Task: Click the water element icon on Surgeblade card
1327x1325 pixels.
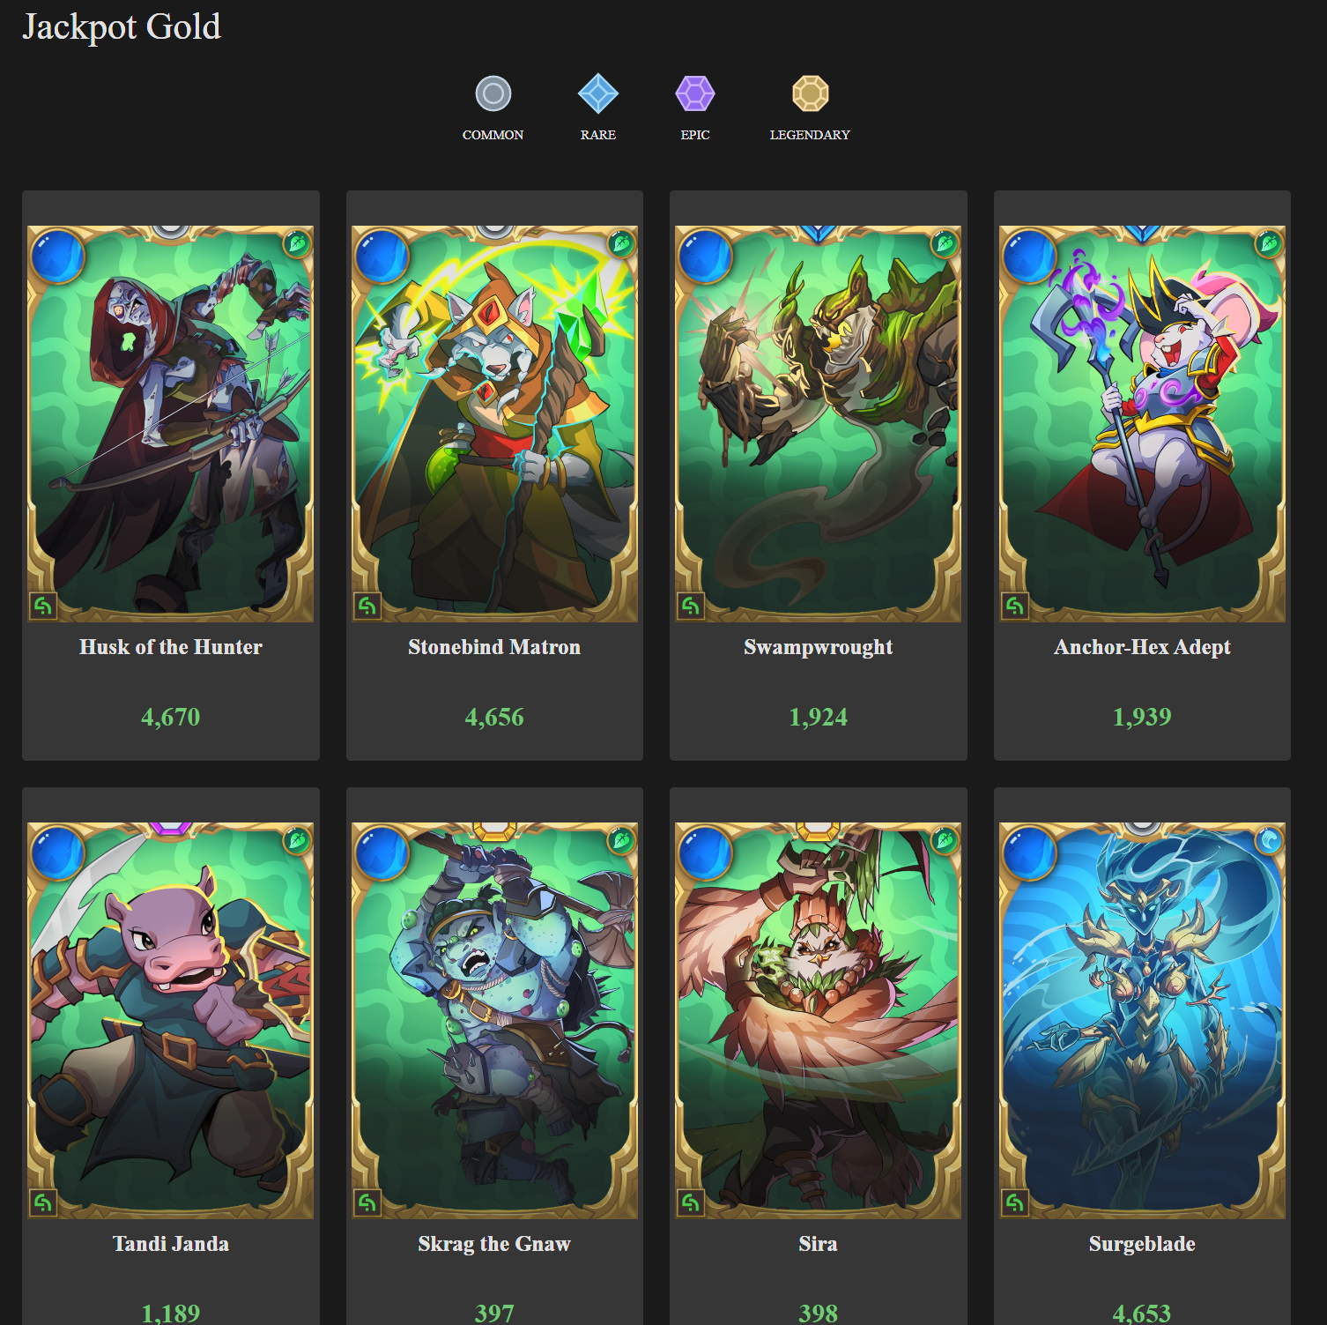Action: click(1269, 838)
